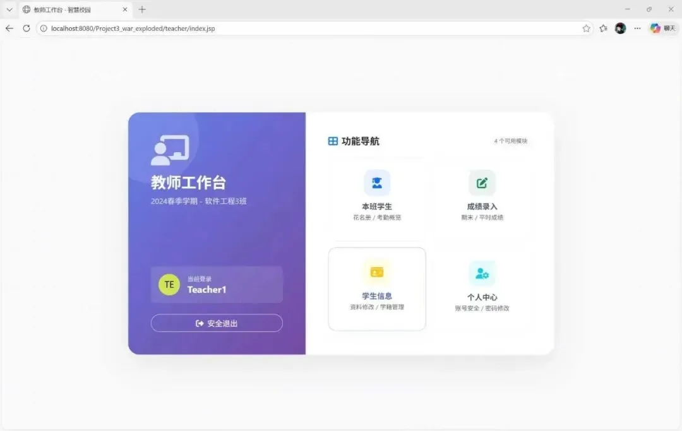The height and width of the screenshot is (431, 682).
Task: Bookmark page with the star icon
Action: (x=586, y=28)
